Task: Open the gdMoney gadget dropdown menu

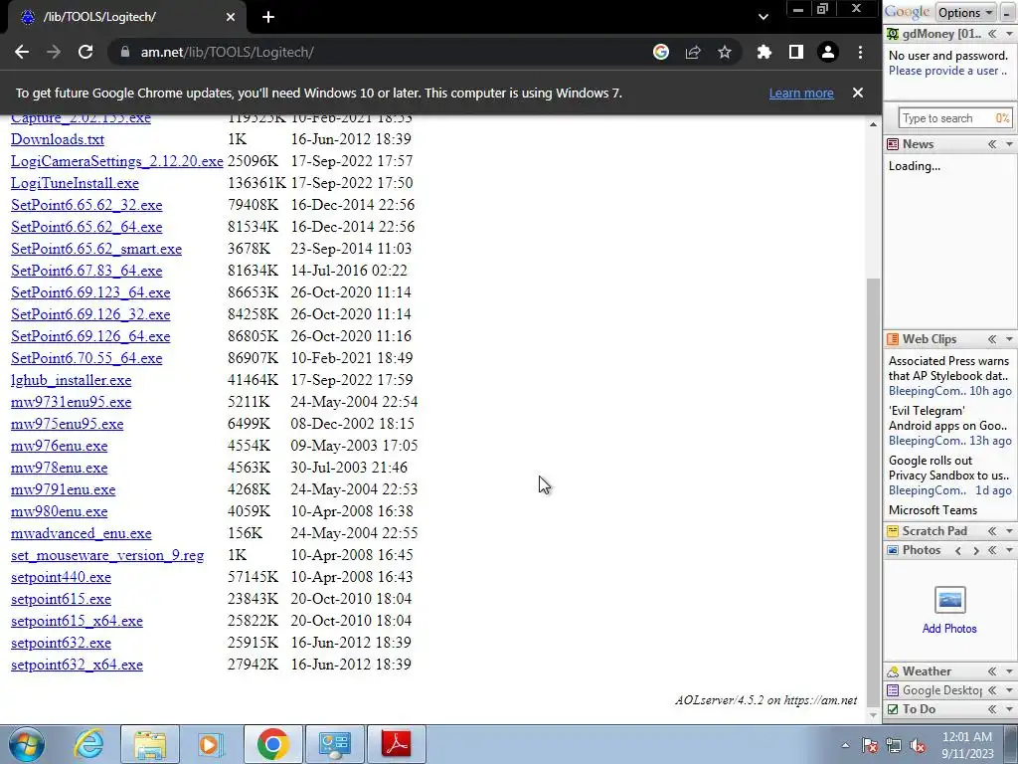Action: (1010, 34)
